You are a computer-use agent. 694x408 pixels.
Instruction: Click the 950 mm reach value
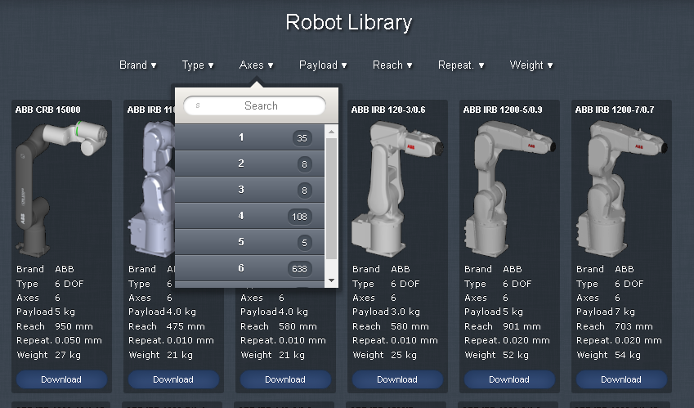pos(74,326)
